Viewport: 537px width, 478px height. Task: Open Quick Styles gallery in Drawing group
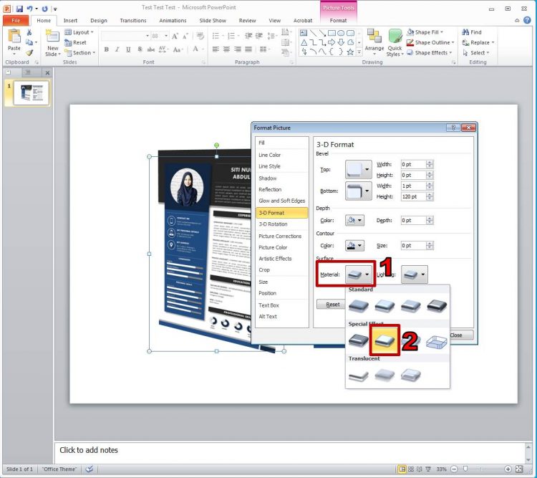click(x=395, y=43)
